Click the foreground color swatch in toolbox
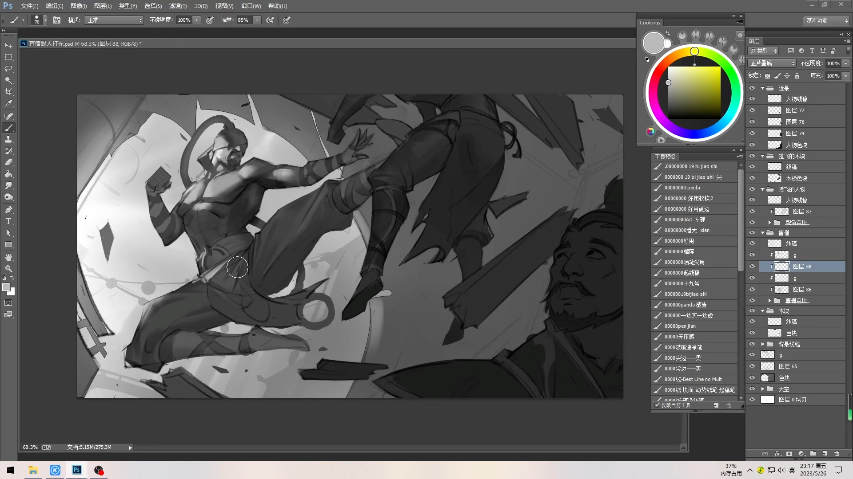The image size is (853, 479). [6, 287]
